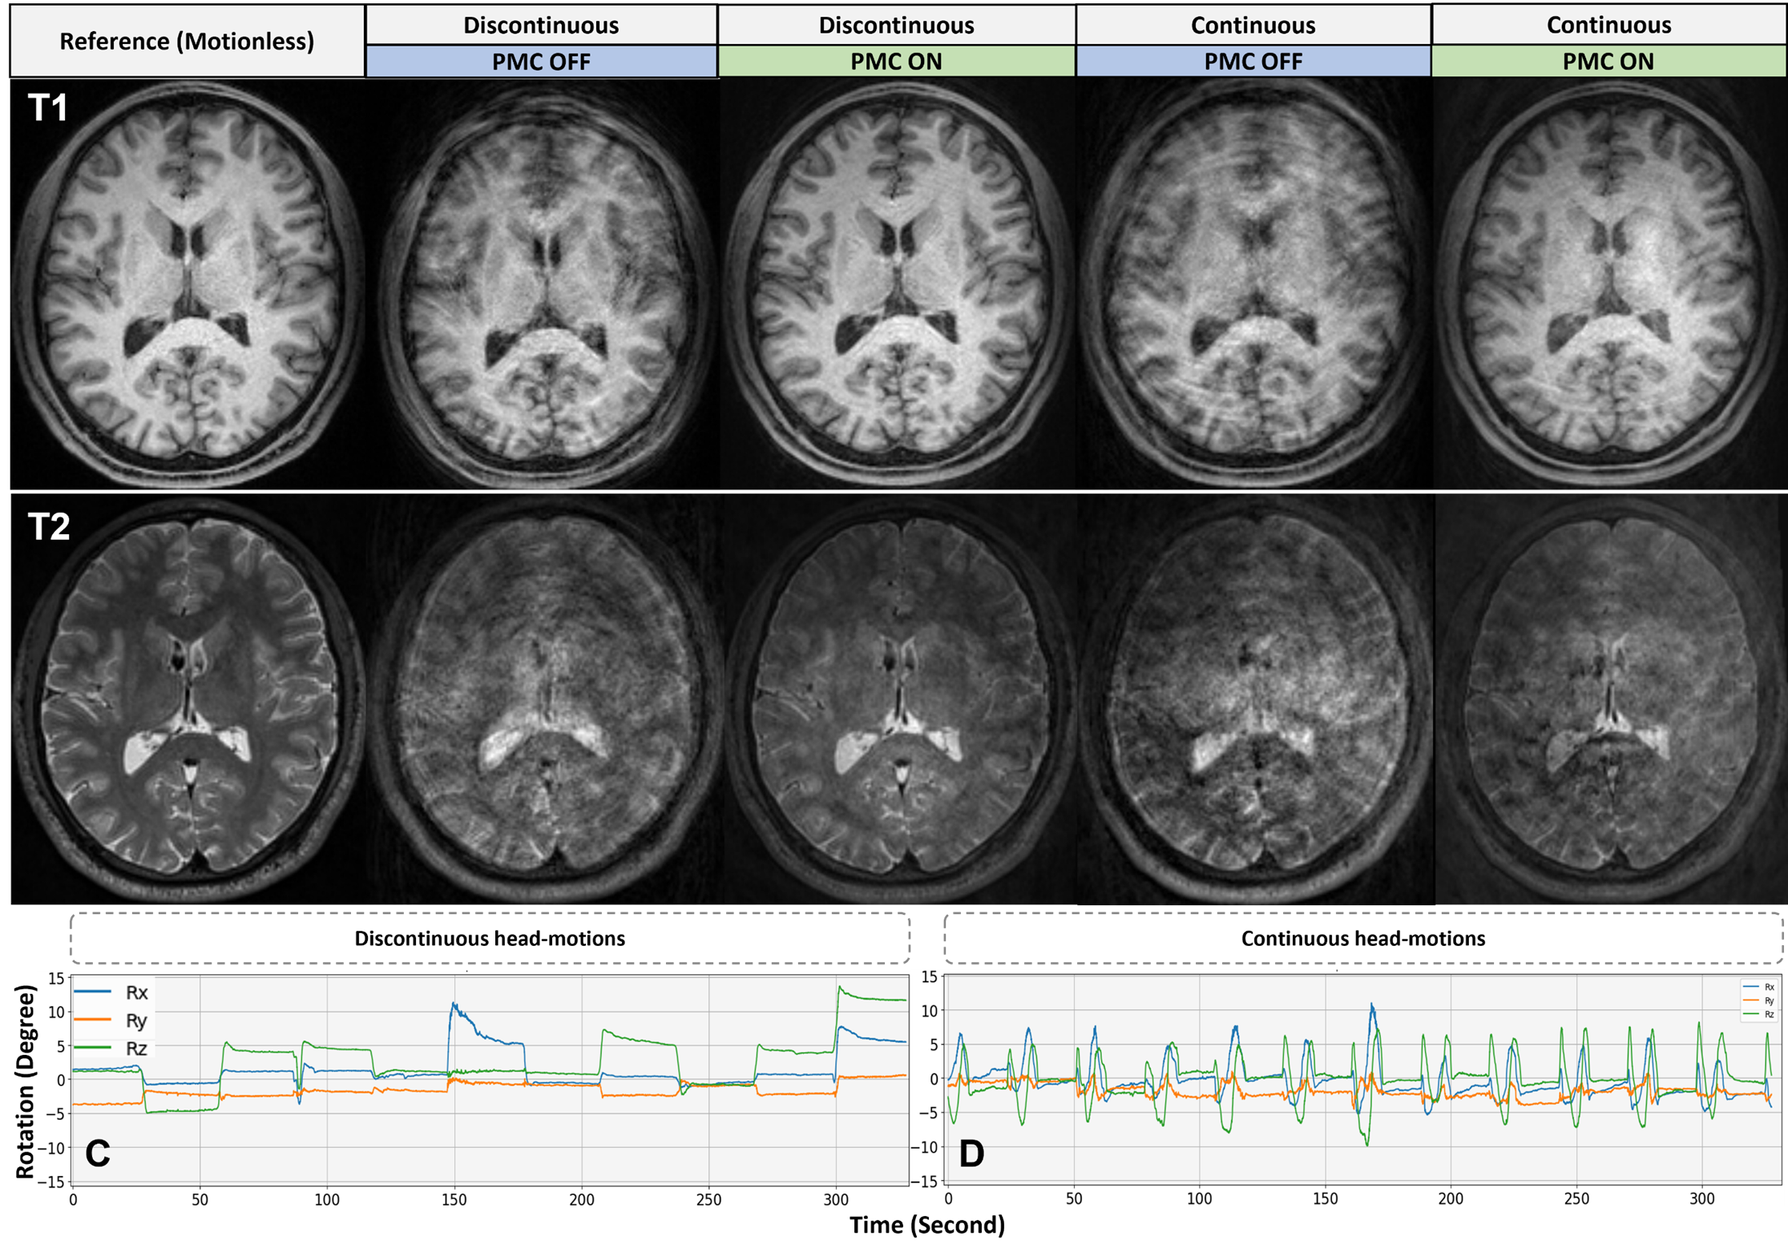Click the blue PMC OFF label under first Discontinuous
1788x1256 pixels.
pos(541,62)
